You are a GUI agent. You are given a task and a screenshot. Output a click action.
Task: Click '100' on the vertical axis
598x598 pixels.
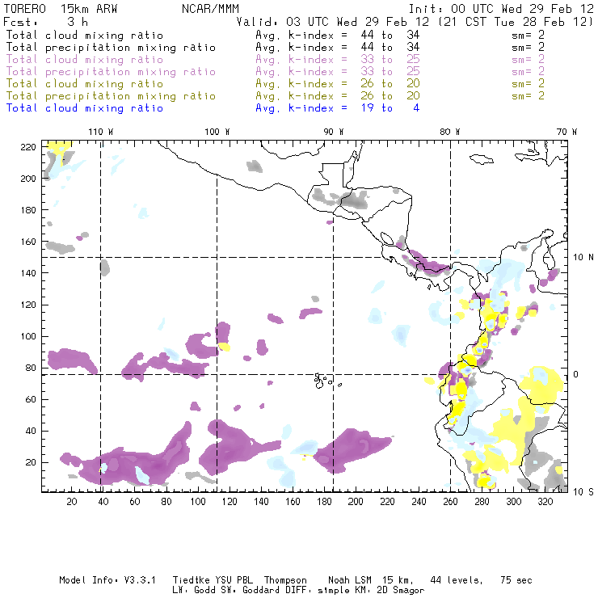(x=28, y=336)
